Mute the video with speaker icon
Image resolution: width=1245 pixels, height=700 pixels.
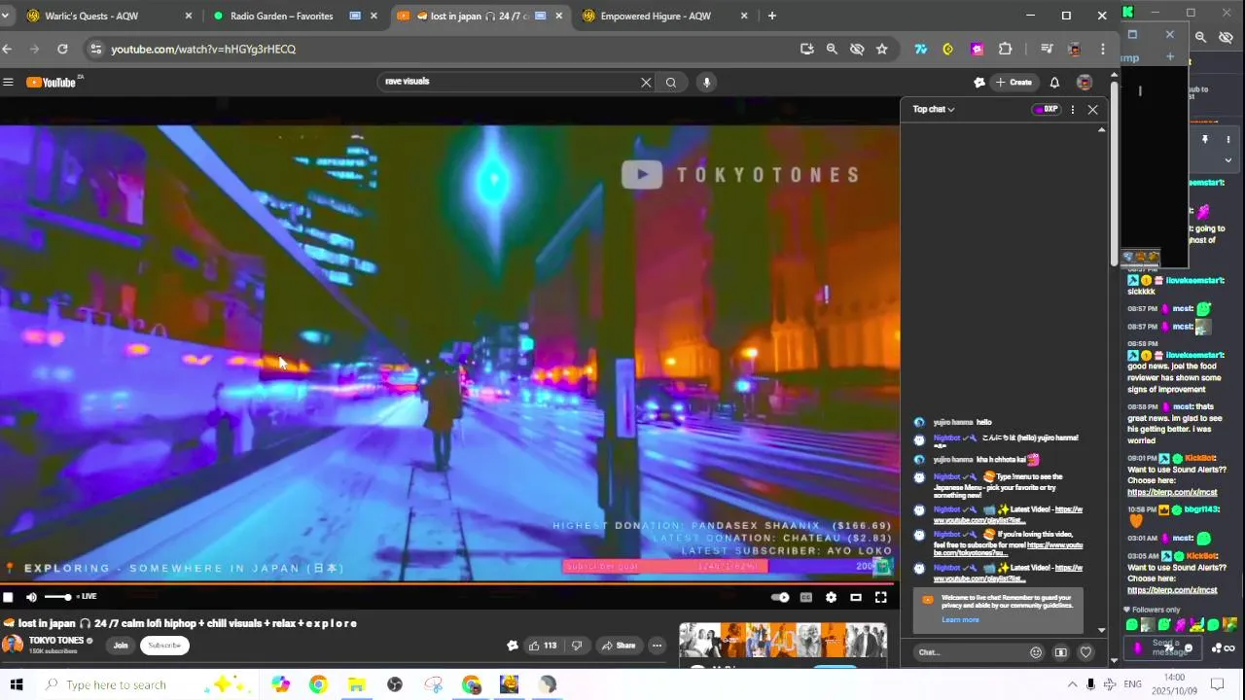31,597
